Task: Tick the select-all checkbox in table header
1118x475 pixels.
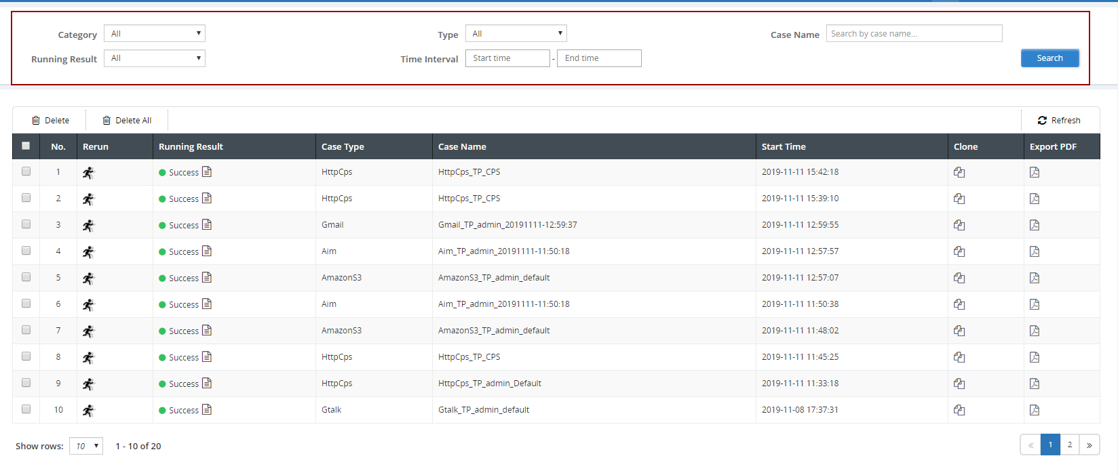Action: [x=26, y=146]
